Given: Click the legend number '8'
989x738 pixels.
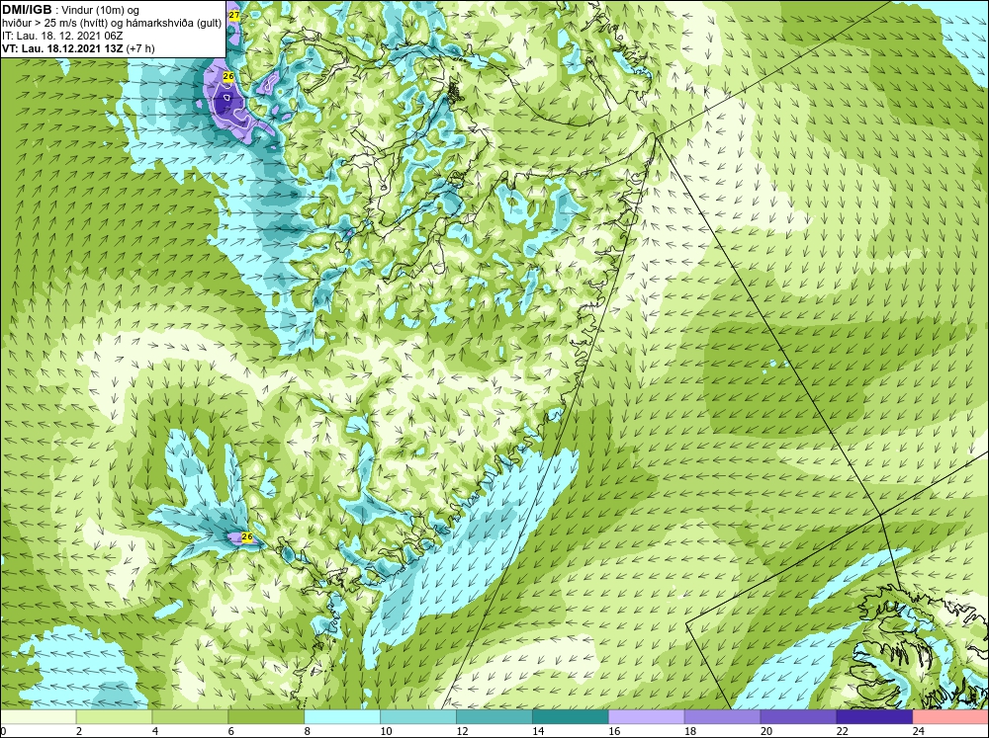Looking at the screenshot, I should tap(308, 731).
